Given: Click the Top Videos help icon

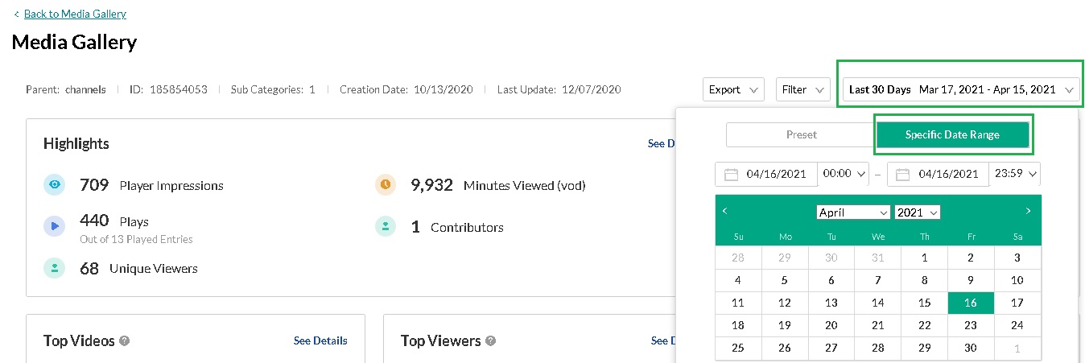Looking at the screenshot, I should [x=125, y=341].
